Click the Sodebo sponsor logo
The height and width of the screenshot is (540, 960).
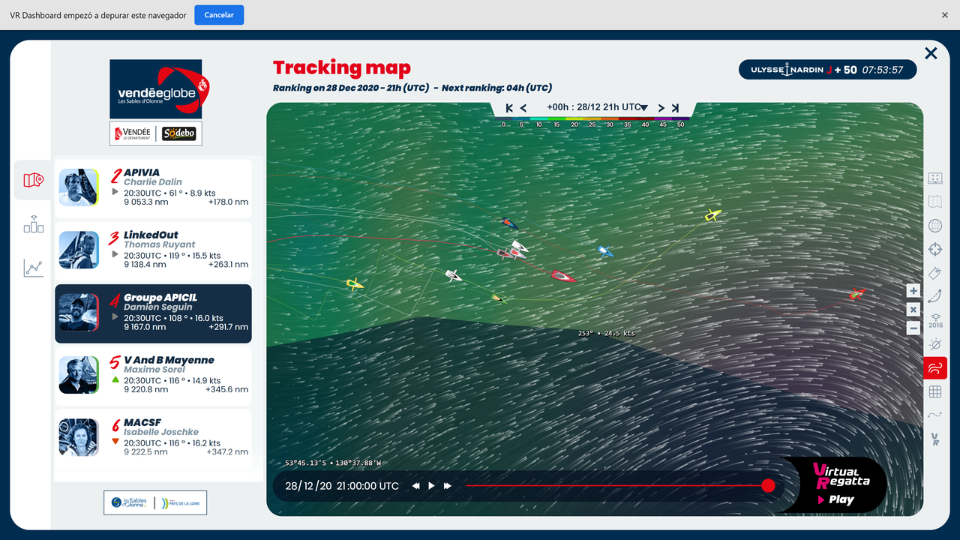[179, 133]
